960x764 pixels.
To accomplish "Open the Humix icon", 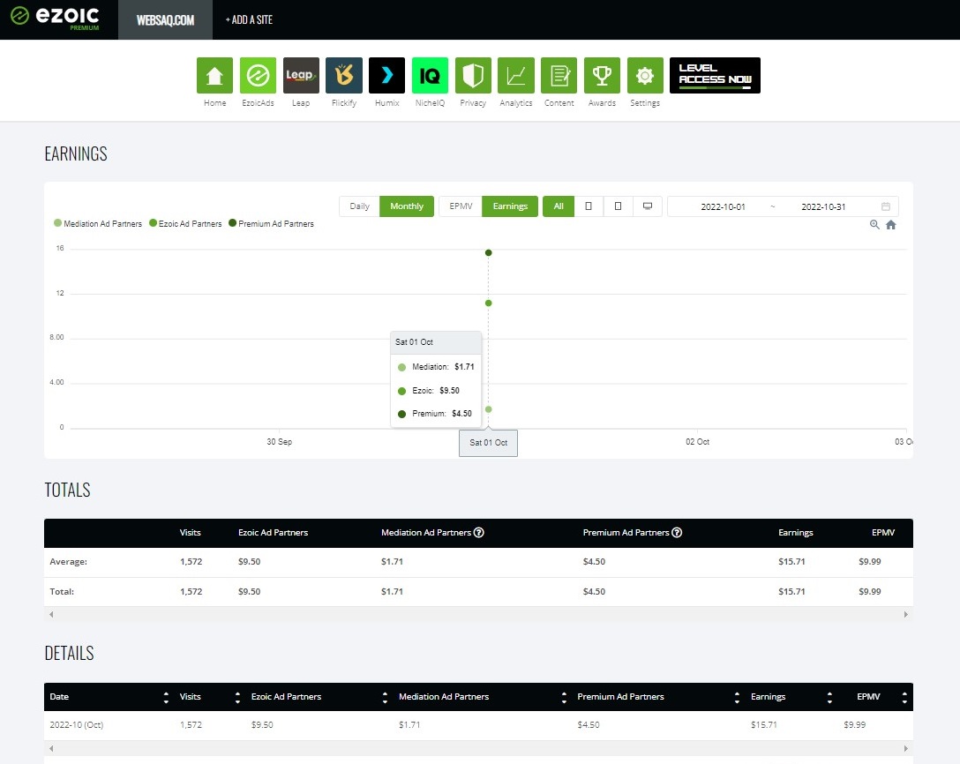I will click(387, 75).
